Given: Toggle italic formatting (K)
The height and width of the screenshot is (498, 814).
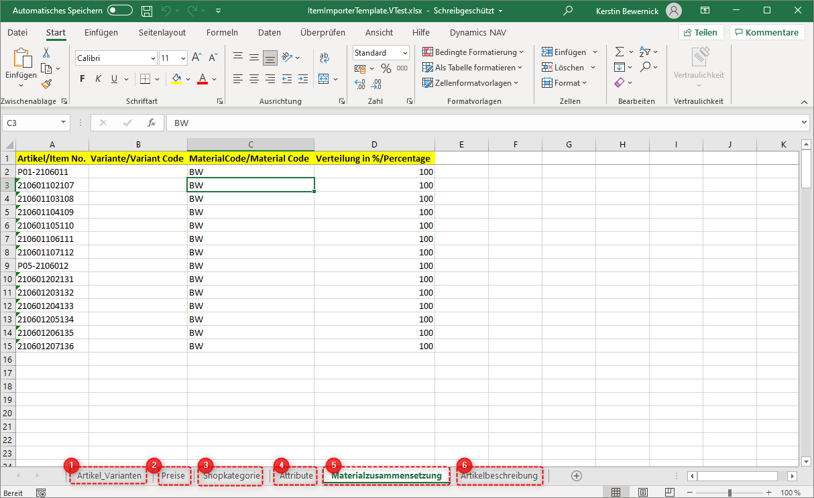Looking at the screenshot, I should click(x=98, y=79).
